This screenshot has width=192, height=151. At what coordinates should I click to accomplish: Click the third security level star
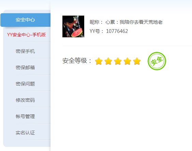click(118, 61)
